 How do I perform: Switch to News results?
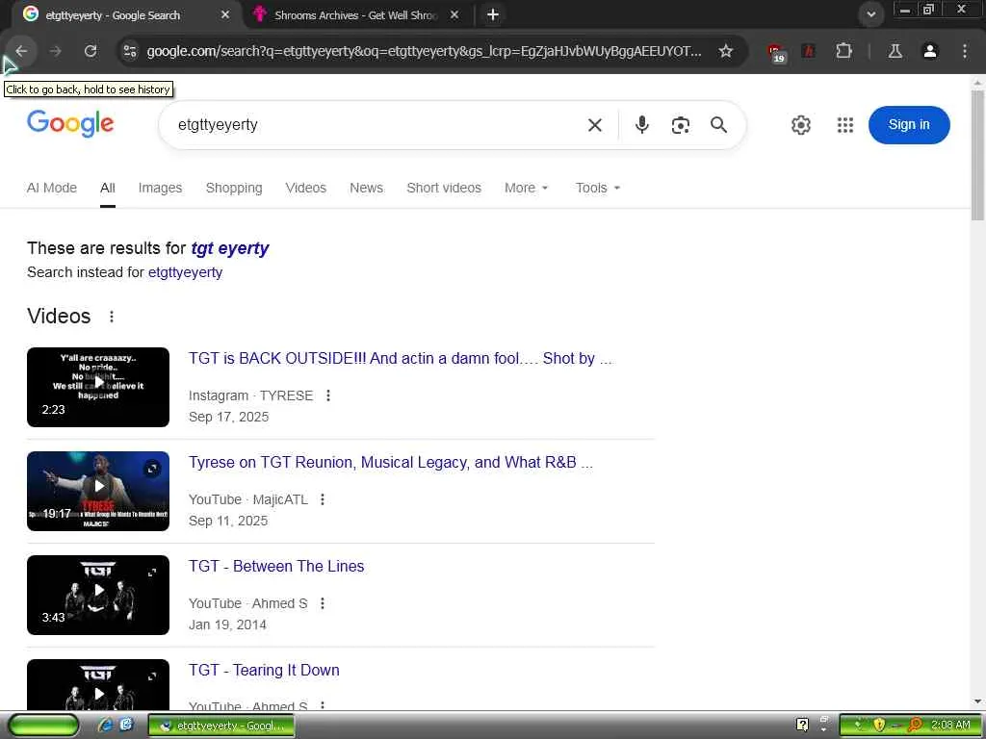366,188
